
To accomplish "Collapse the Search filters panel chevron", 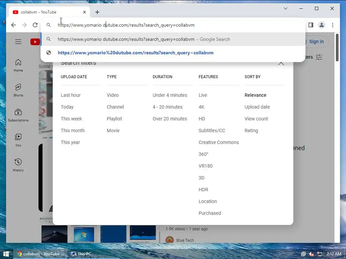I will 281,64.
